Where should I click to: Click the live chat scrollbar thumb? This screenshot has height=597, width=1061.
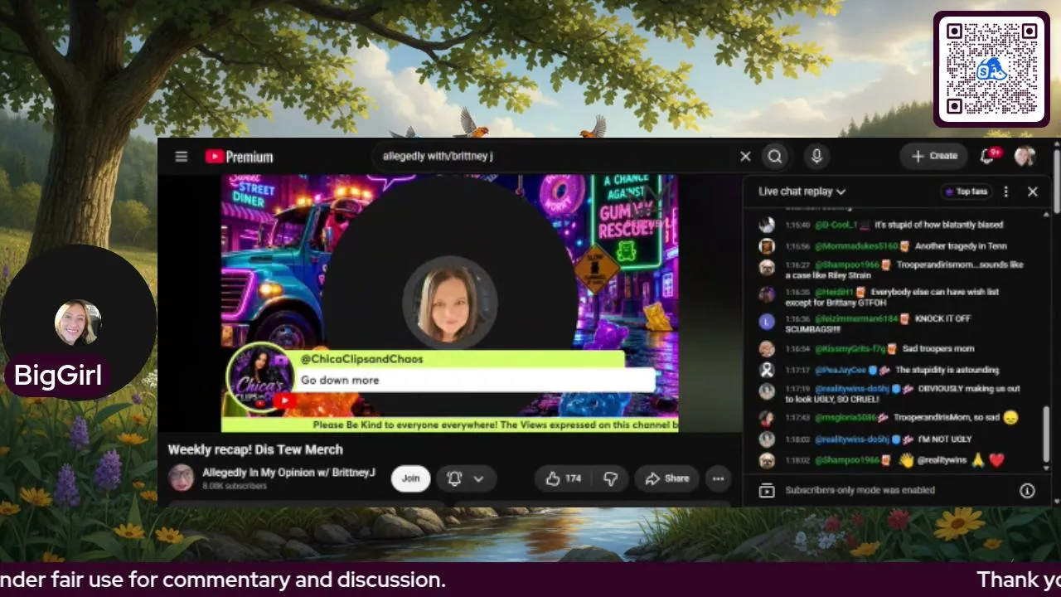tap(1046, 433)
